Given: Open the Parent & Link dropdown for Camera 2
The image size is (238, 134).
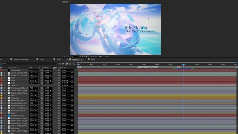Looking at the screenshot, I should point(67,85).
